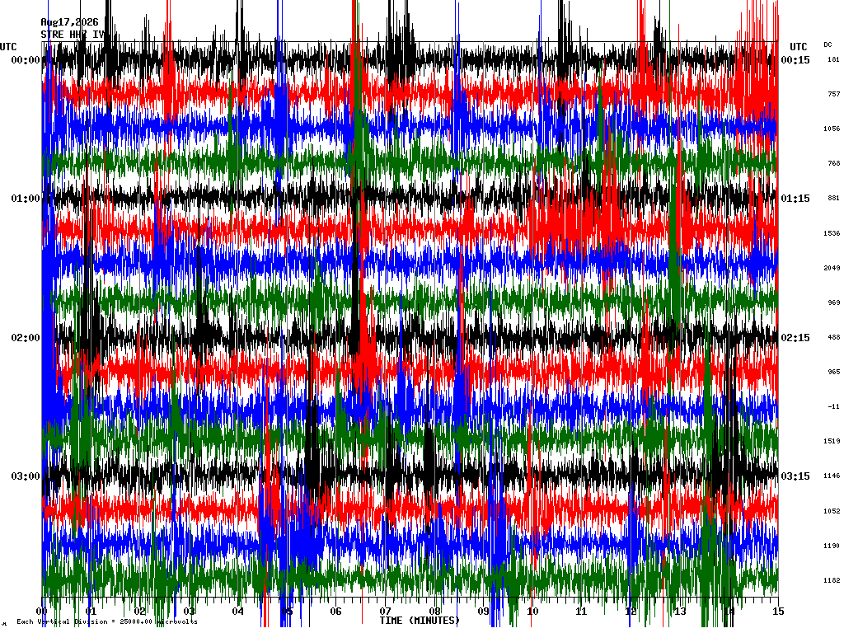Select DC offset value 969
This screenshot has height=633, width=844.
[x=833, y=302]
